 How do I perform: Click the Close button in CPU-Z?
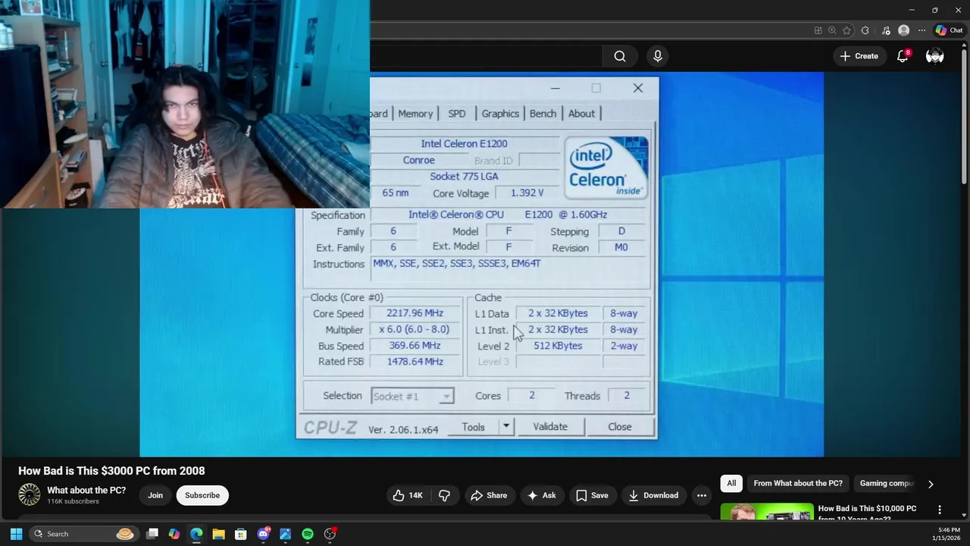click(619, 427)
